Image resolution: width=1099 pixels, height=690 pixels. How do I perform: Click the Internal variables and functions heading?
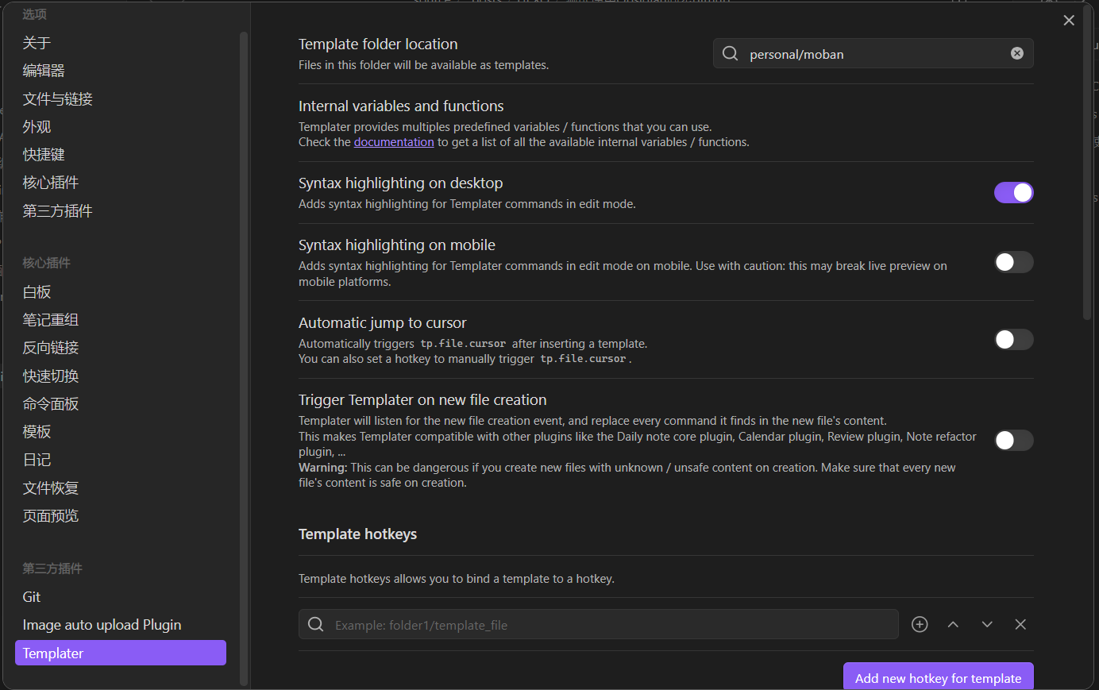[x=401, y=106]
